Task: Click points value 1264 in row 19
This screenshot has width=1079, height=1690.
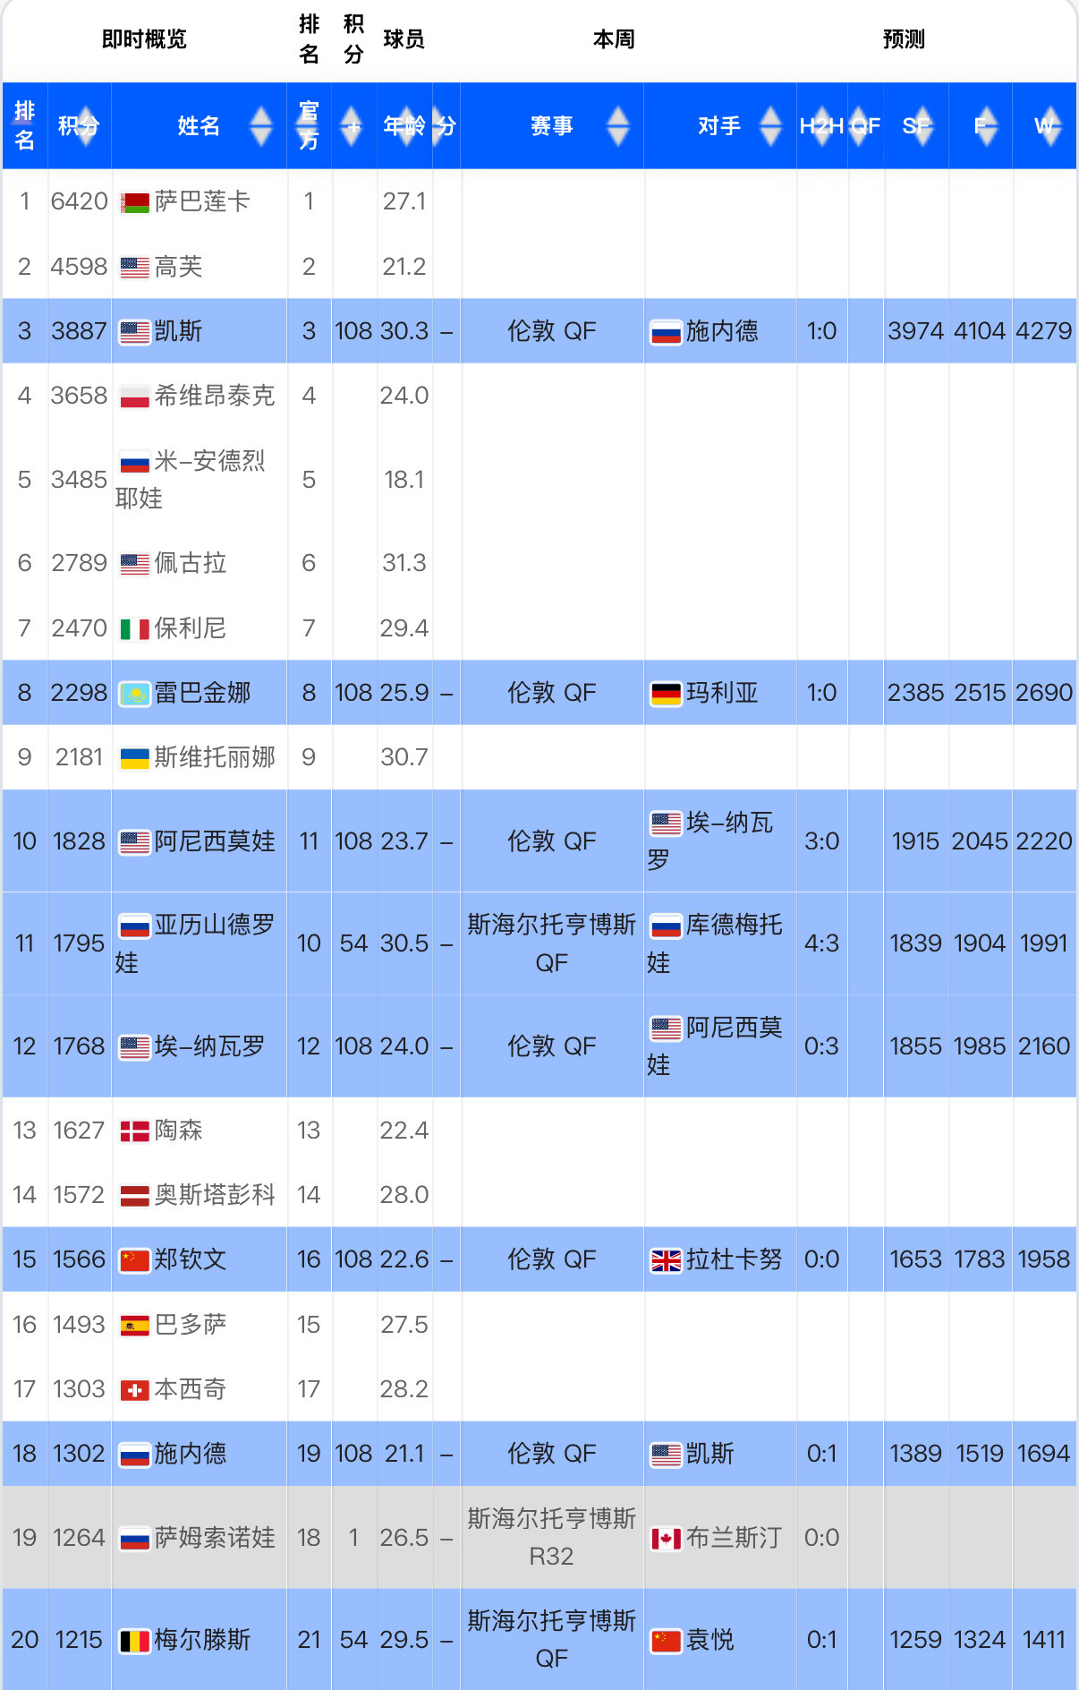Action: click(x=79, y=1538)
